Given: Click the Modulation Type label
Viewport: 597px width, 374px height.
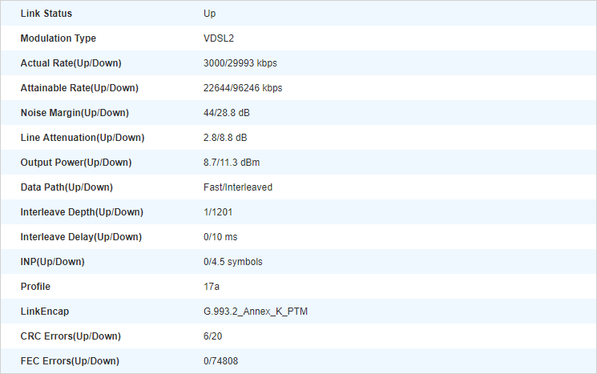Looking at the screenshot, I should [x=58, y=38].
